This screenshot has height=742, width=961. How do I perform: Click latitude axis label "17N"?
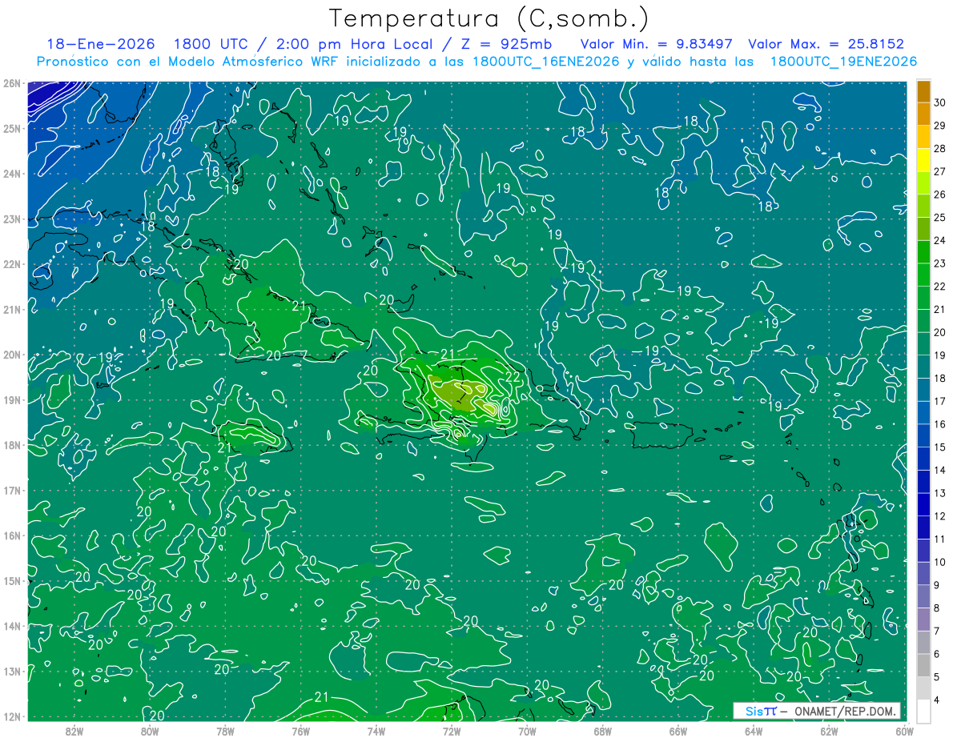(12, 490)
